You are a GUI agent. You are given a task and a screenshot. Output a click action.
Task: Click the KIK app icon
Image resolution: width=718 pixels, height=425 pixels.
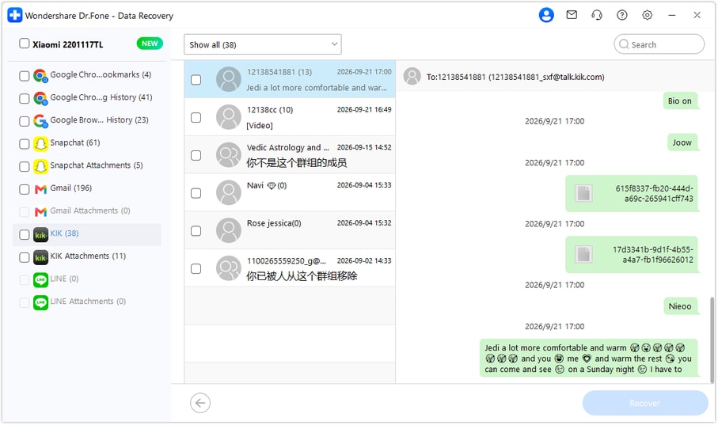pyautogui.click(x=40, y=234)
